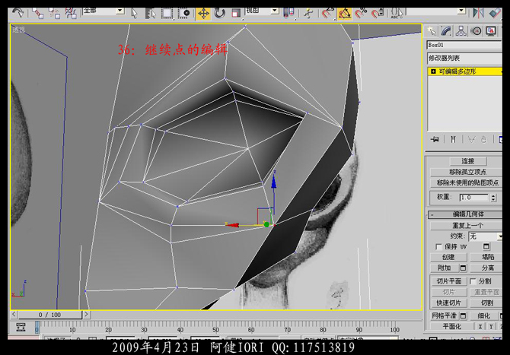510x355 pixels.
Task: Open the 修改器列表 modifier list dropdown
Action: (464, 58)
